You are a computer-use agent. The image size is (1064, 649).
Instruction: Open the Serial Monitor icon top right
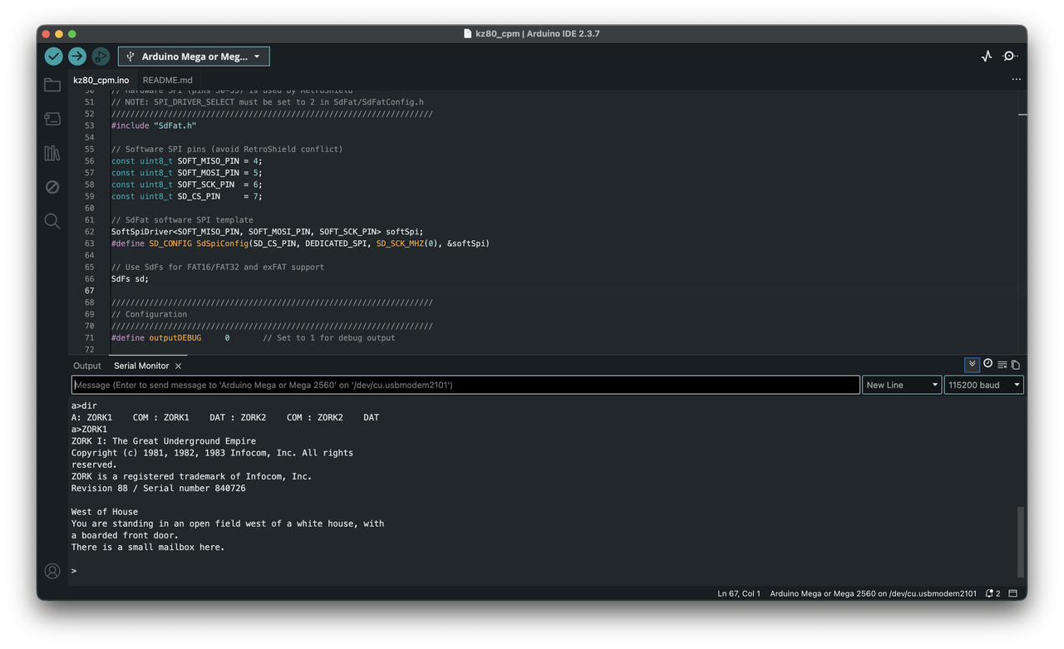pos(1009,56)
